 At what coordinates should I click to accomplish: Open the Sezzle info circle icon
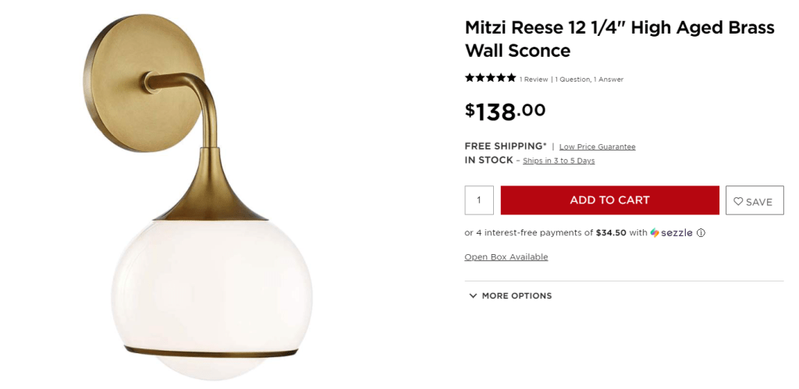[701, 232]
